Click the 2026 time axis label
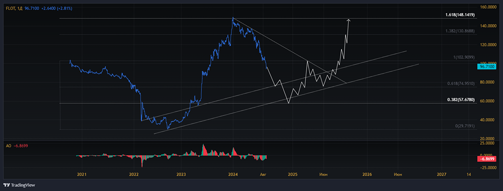The height and width of the screenshot is (191, 503). (367, 174)
